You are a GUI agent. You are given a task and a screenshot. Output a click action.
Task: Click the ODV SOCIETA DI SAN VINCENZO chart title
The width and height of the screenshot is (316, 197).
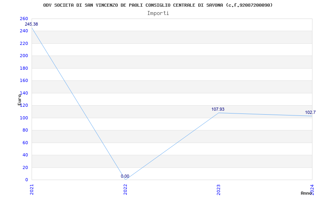click(158, 5)
